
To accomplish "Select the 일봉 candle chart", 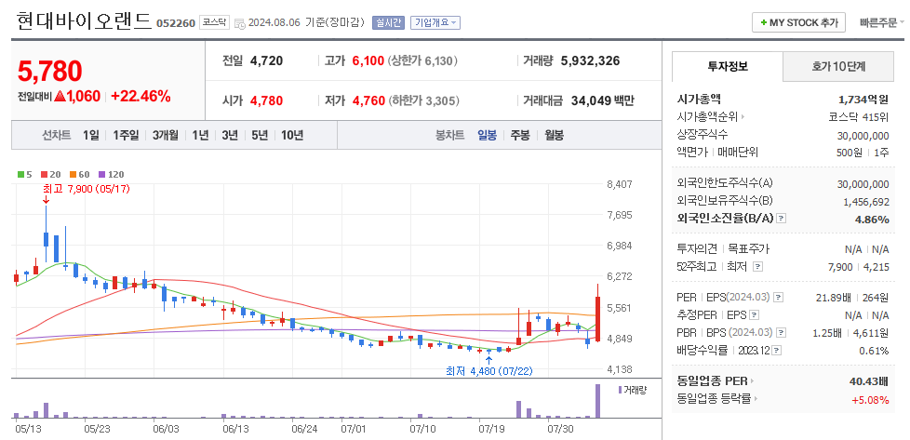I will [x=487, y=135].
